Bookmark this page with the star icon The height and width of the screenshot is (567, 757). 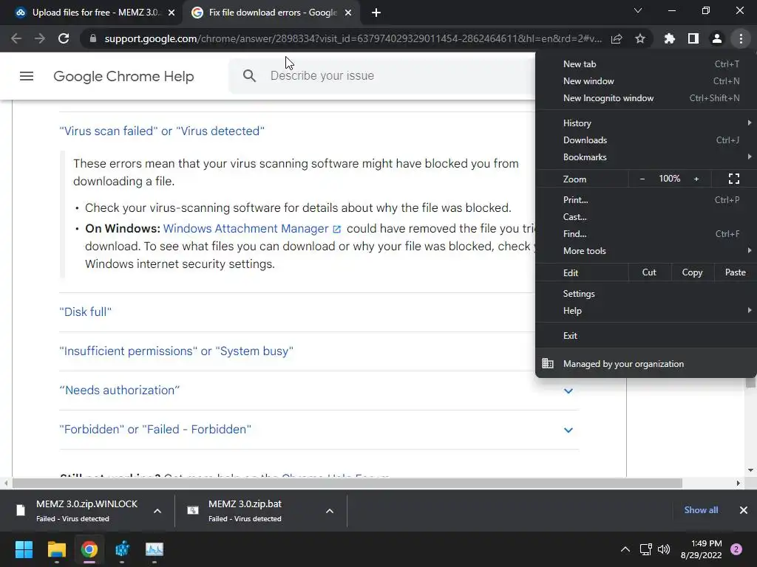(x=640, y=38)
